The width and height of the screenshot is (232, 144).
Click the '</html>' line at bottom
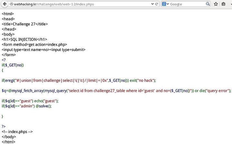[x=8, y=142]
